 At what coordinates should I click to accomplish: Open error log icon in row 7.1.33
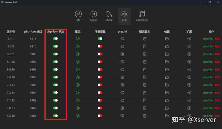coord(145,100)
